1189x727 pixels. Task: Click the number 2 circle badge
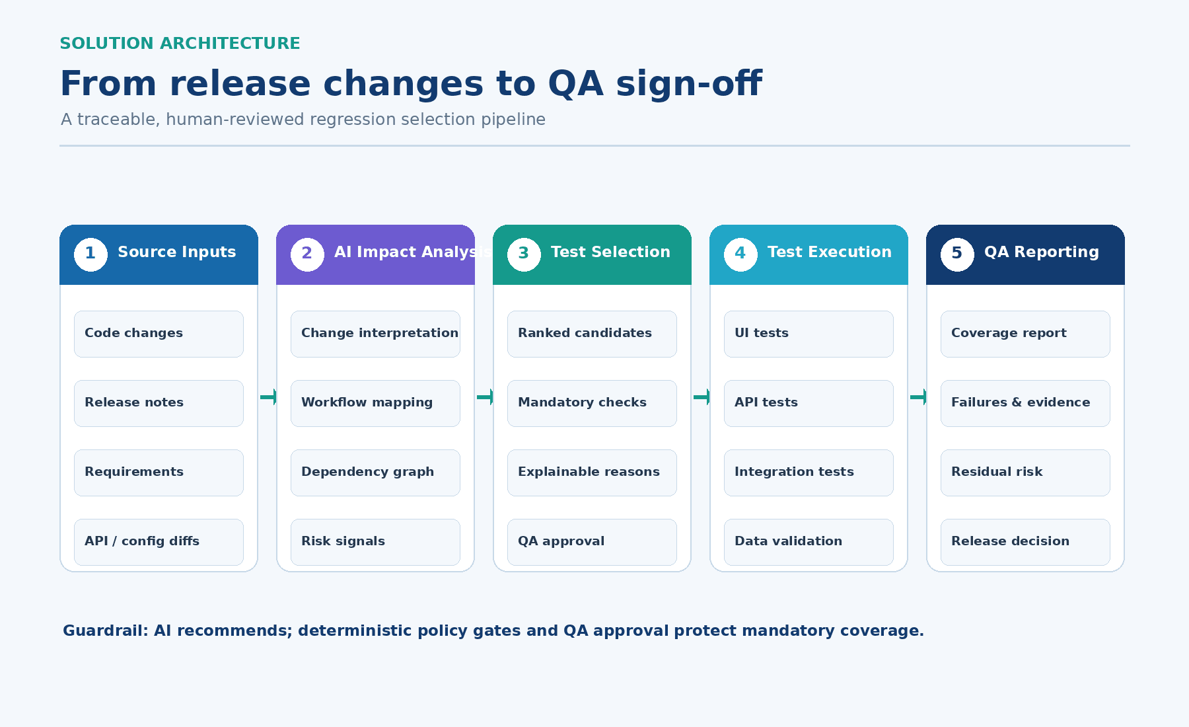coord(307,254)
